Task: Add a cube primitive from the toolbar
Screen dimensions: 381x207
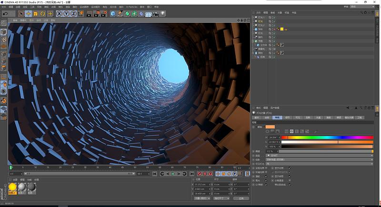Action: [x=113, y=14]
